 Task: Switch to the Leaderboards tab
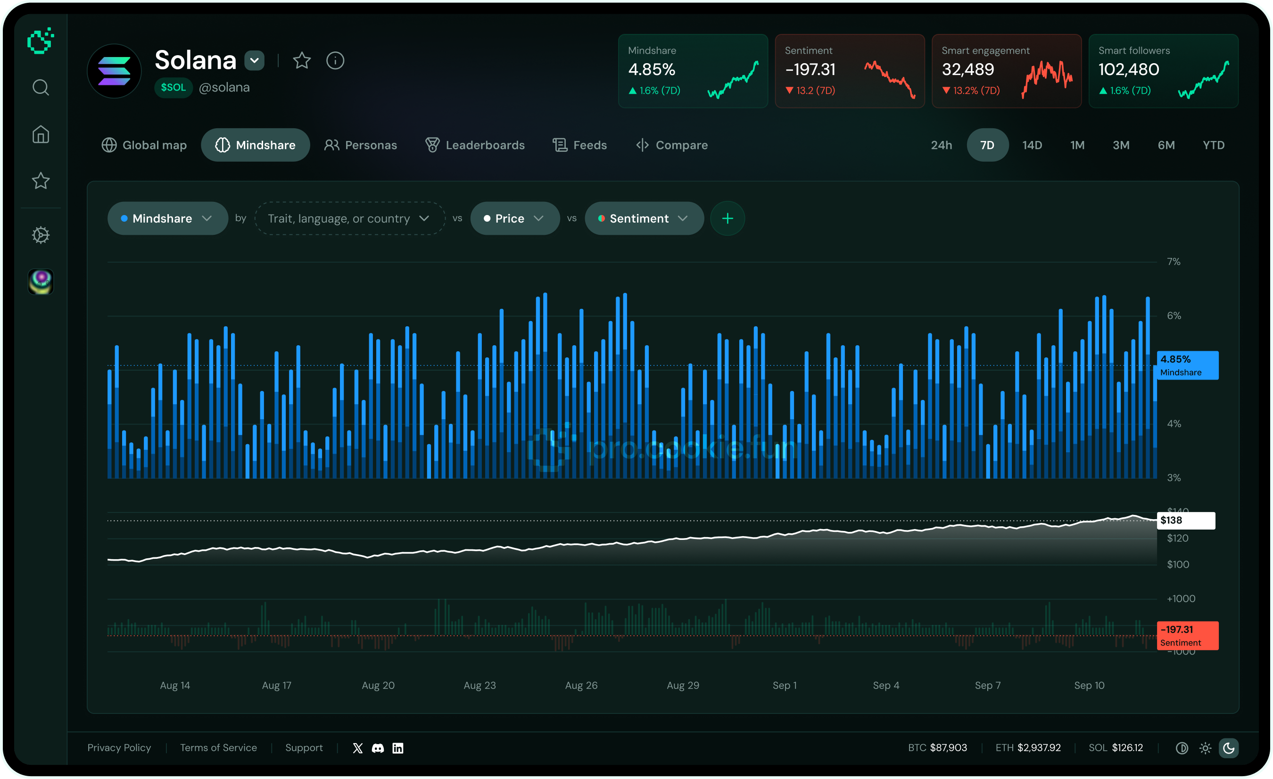click(x=475, y=145)
